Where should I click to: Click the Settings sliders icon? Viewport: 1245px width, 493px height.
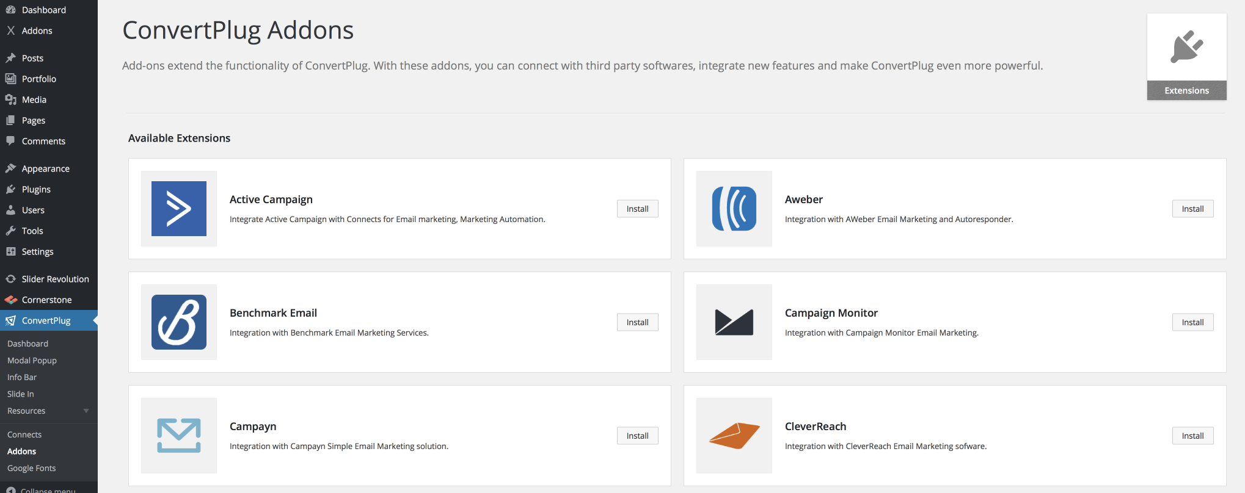10,251
